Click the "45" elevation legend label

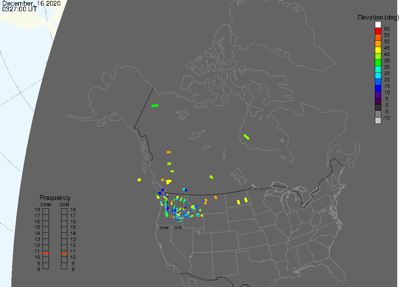(387, 48)
